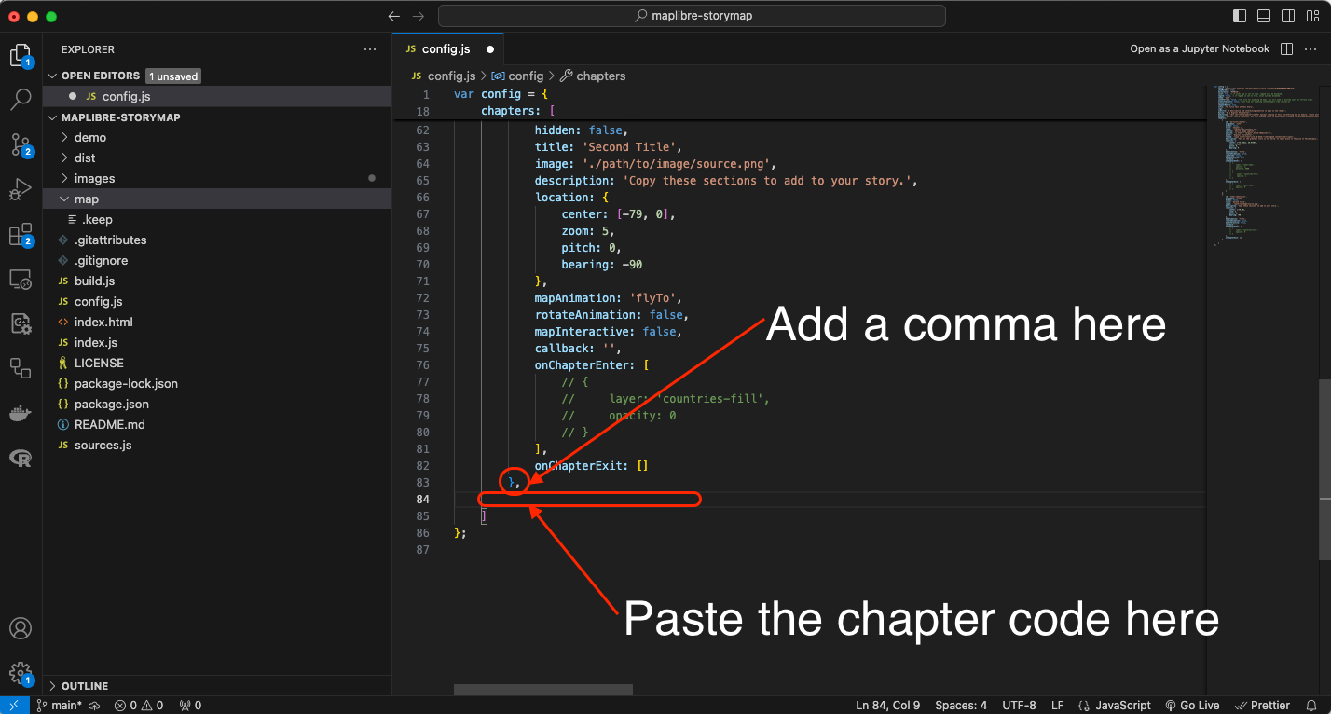Open sources.js in the file explorer
Image resolution: width=1331 pixels, height=714 pixels.
[103, 445]
